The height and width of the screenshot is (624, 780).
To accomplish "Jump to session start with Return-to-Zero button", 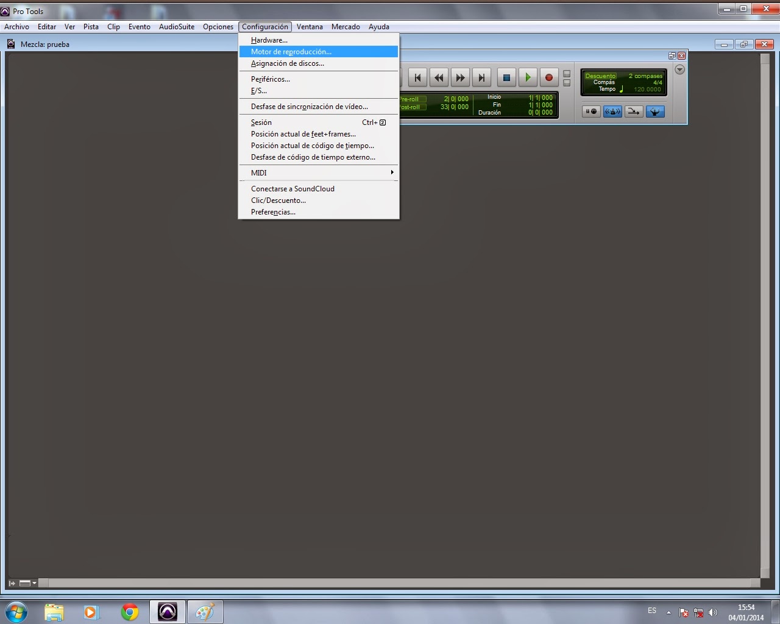I will tap(417, 77).
